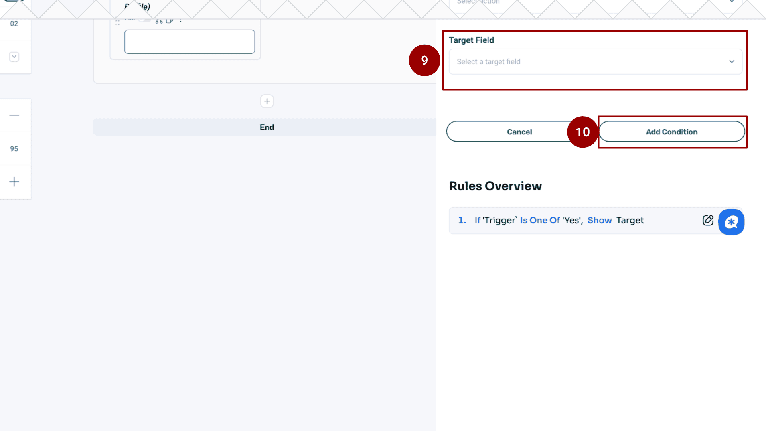Collapse the section using the chevron in left sidebar
Screen dimensions: 766x431
[14, 57]
